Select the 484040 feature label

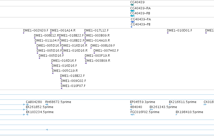coord(136,107)
